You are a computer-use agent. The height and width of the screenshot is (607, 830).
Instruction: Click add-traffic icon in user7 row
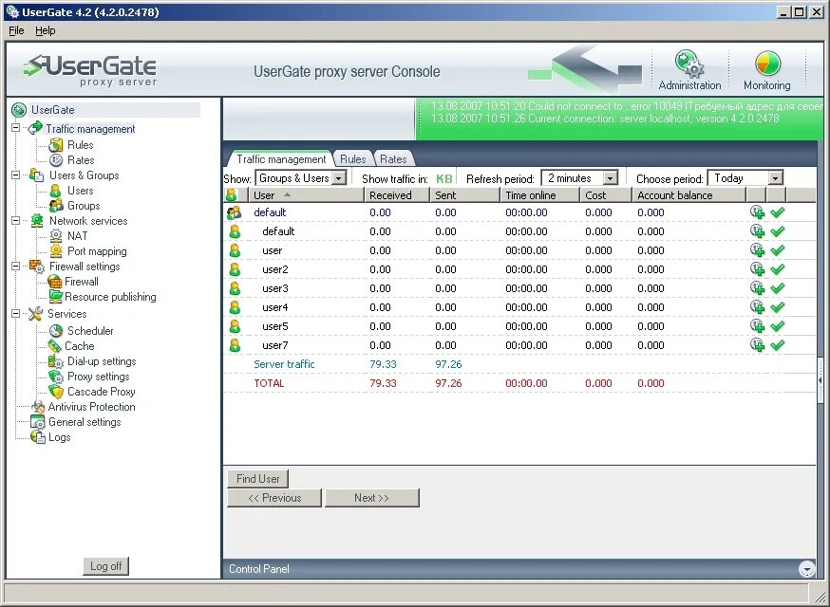pyautogui.click(x=758, y=345)
